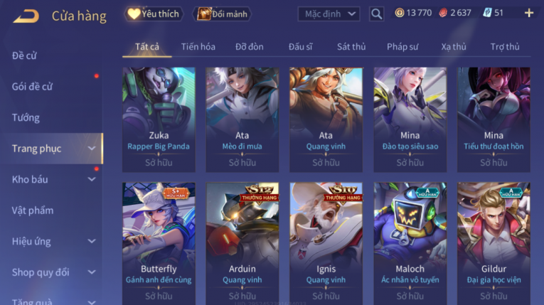Select the Pháp sư tab

coord(402,47)
